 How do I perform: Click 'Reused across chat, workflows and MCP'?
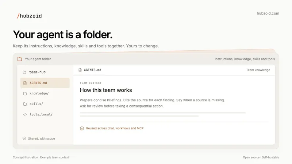pyautogui.click(x=115, y=128)
